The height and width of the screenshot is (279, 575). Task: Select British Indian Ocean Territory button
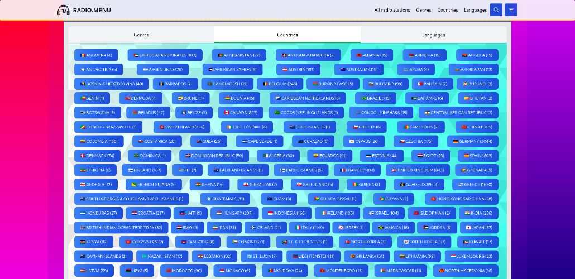click(121, 227)
